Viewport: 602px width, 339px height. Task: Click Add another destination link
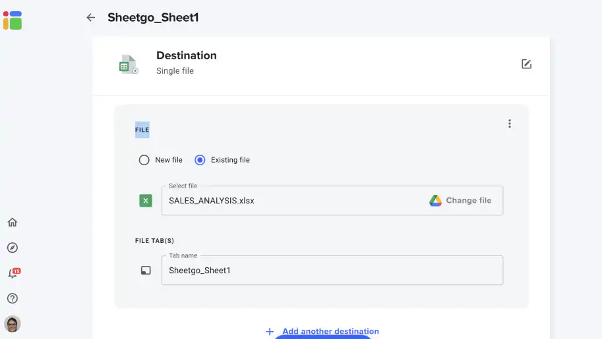click(330, 331)
